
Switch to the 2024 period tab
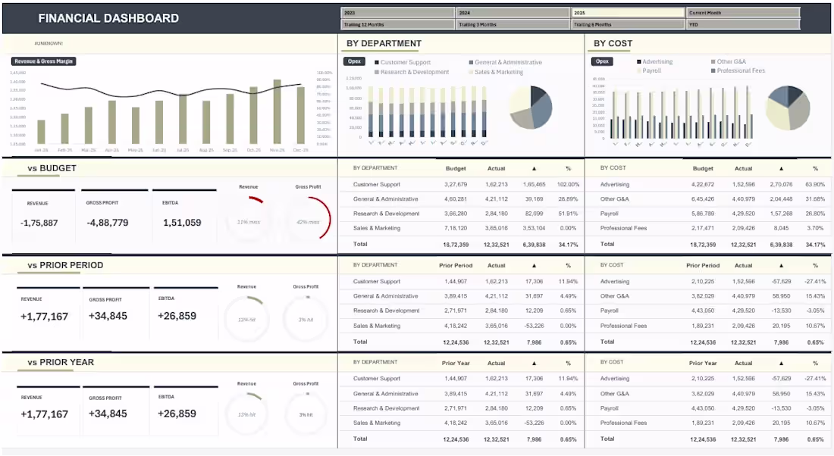click(x=512, y=12)
